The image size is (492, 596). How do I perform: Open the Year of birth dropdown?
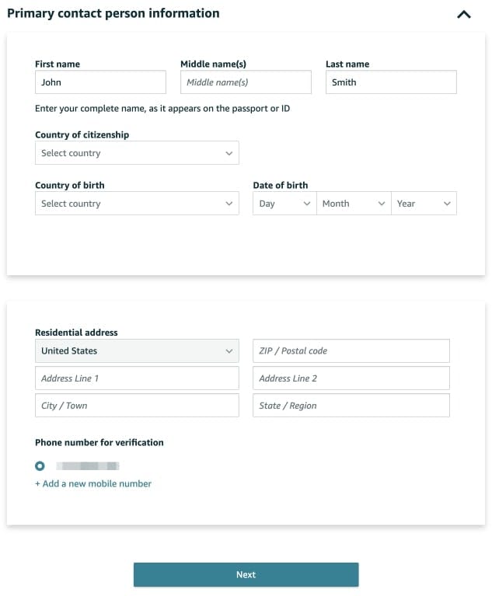[x=424, y=204]
